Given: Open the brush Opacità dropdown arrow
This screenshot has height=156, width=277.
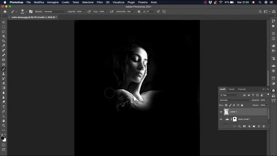Looking at the screenshot, I should coord(84,12).
